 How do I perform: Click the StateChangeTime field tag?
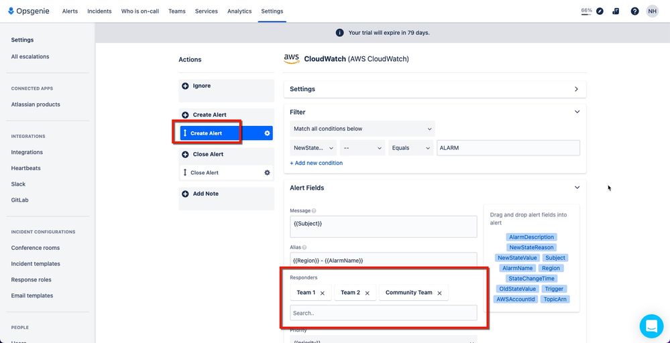click(x=531, y=279)
